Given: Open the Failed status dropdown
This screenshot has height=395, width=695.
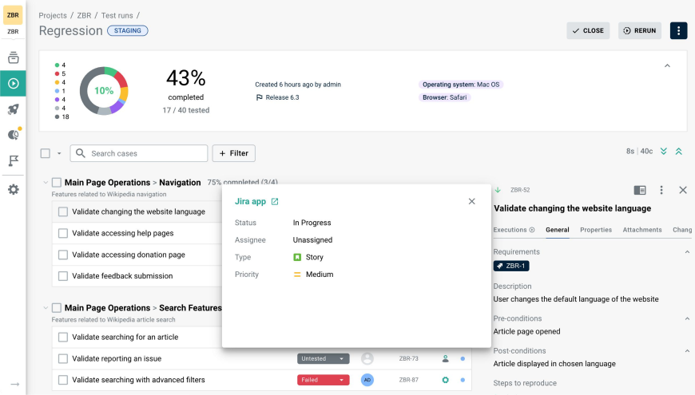Looking at the screenshot, I should pyautogui.click(x=323, y=380).
